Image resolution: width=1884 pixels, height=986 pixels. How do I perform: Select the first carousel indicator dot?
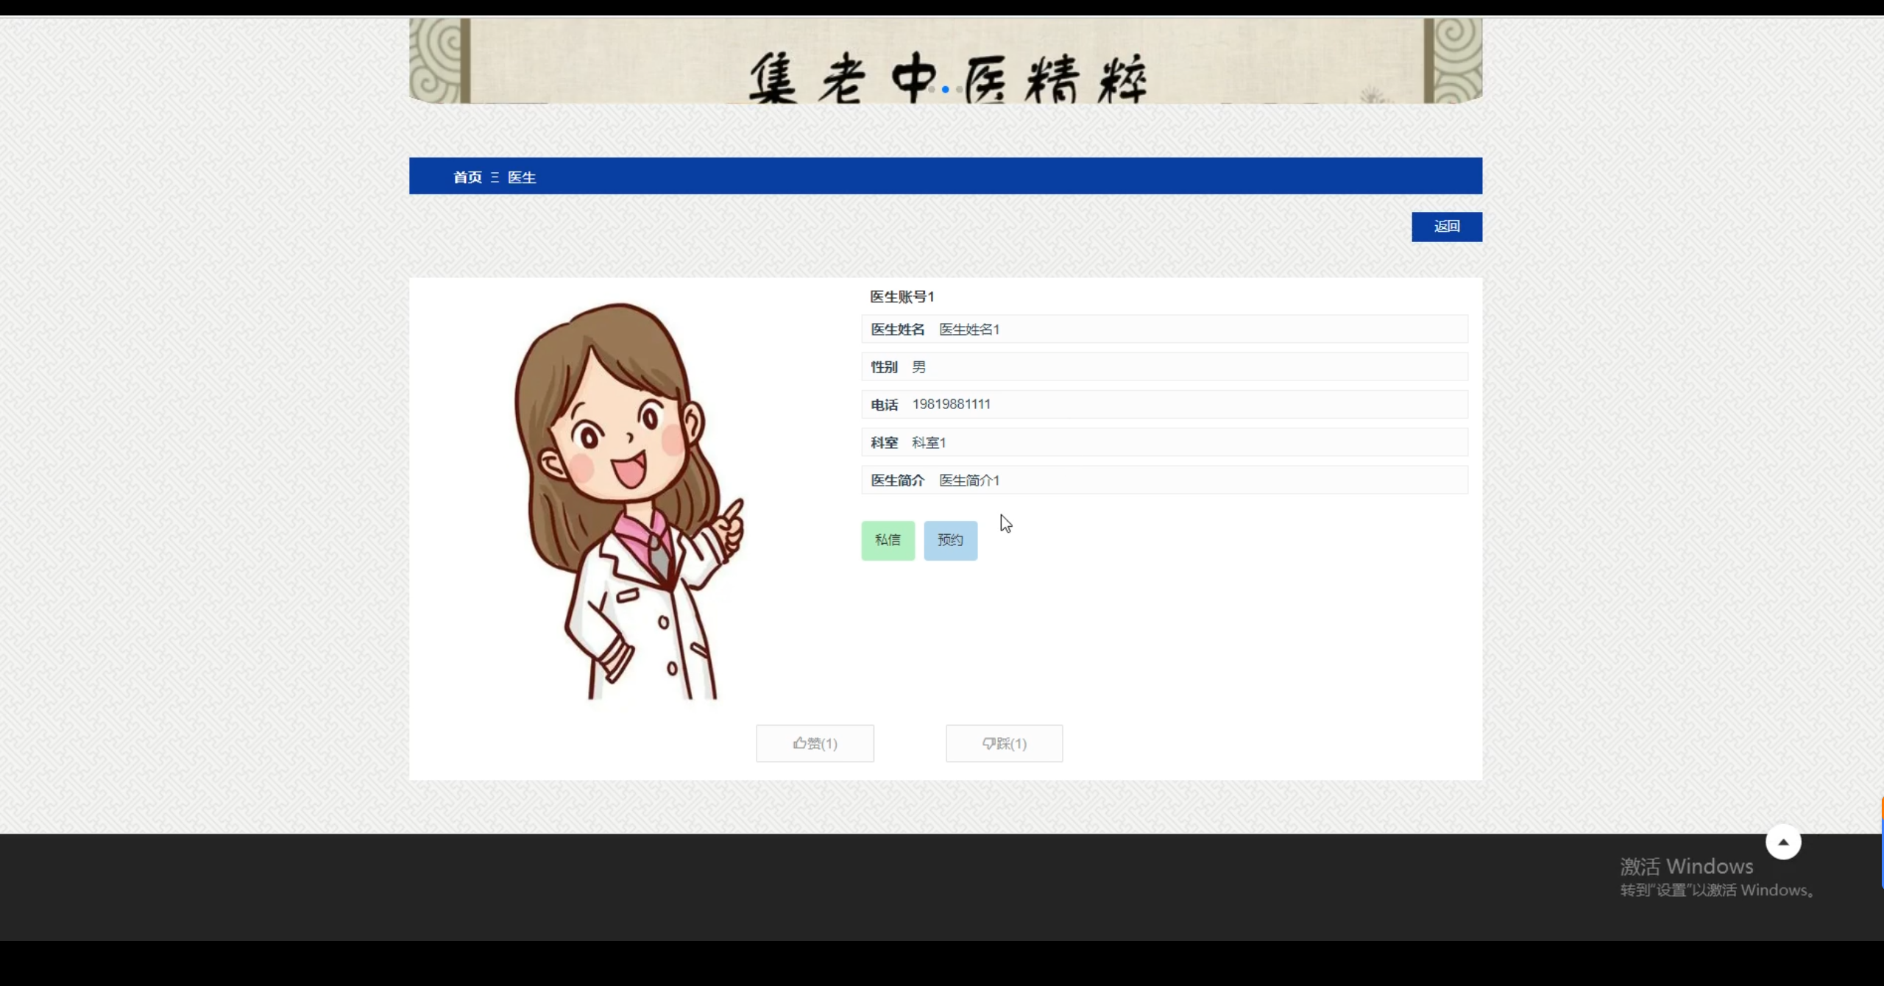pyautogui.click(x=932, y=90)
